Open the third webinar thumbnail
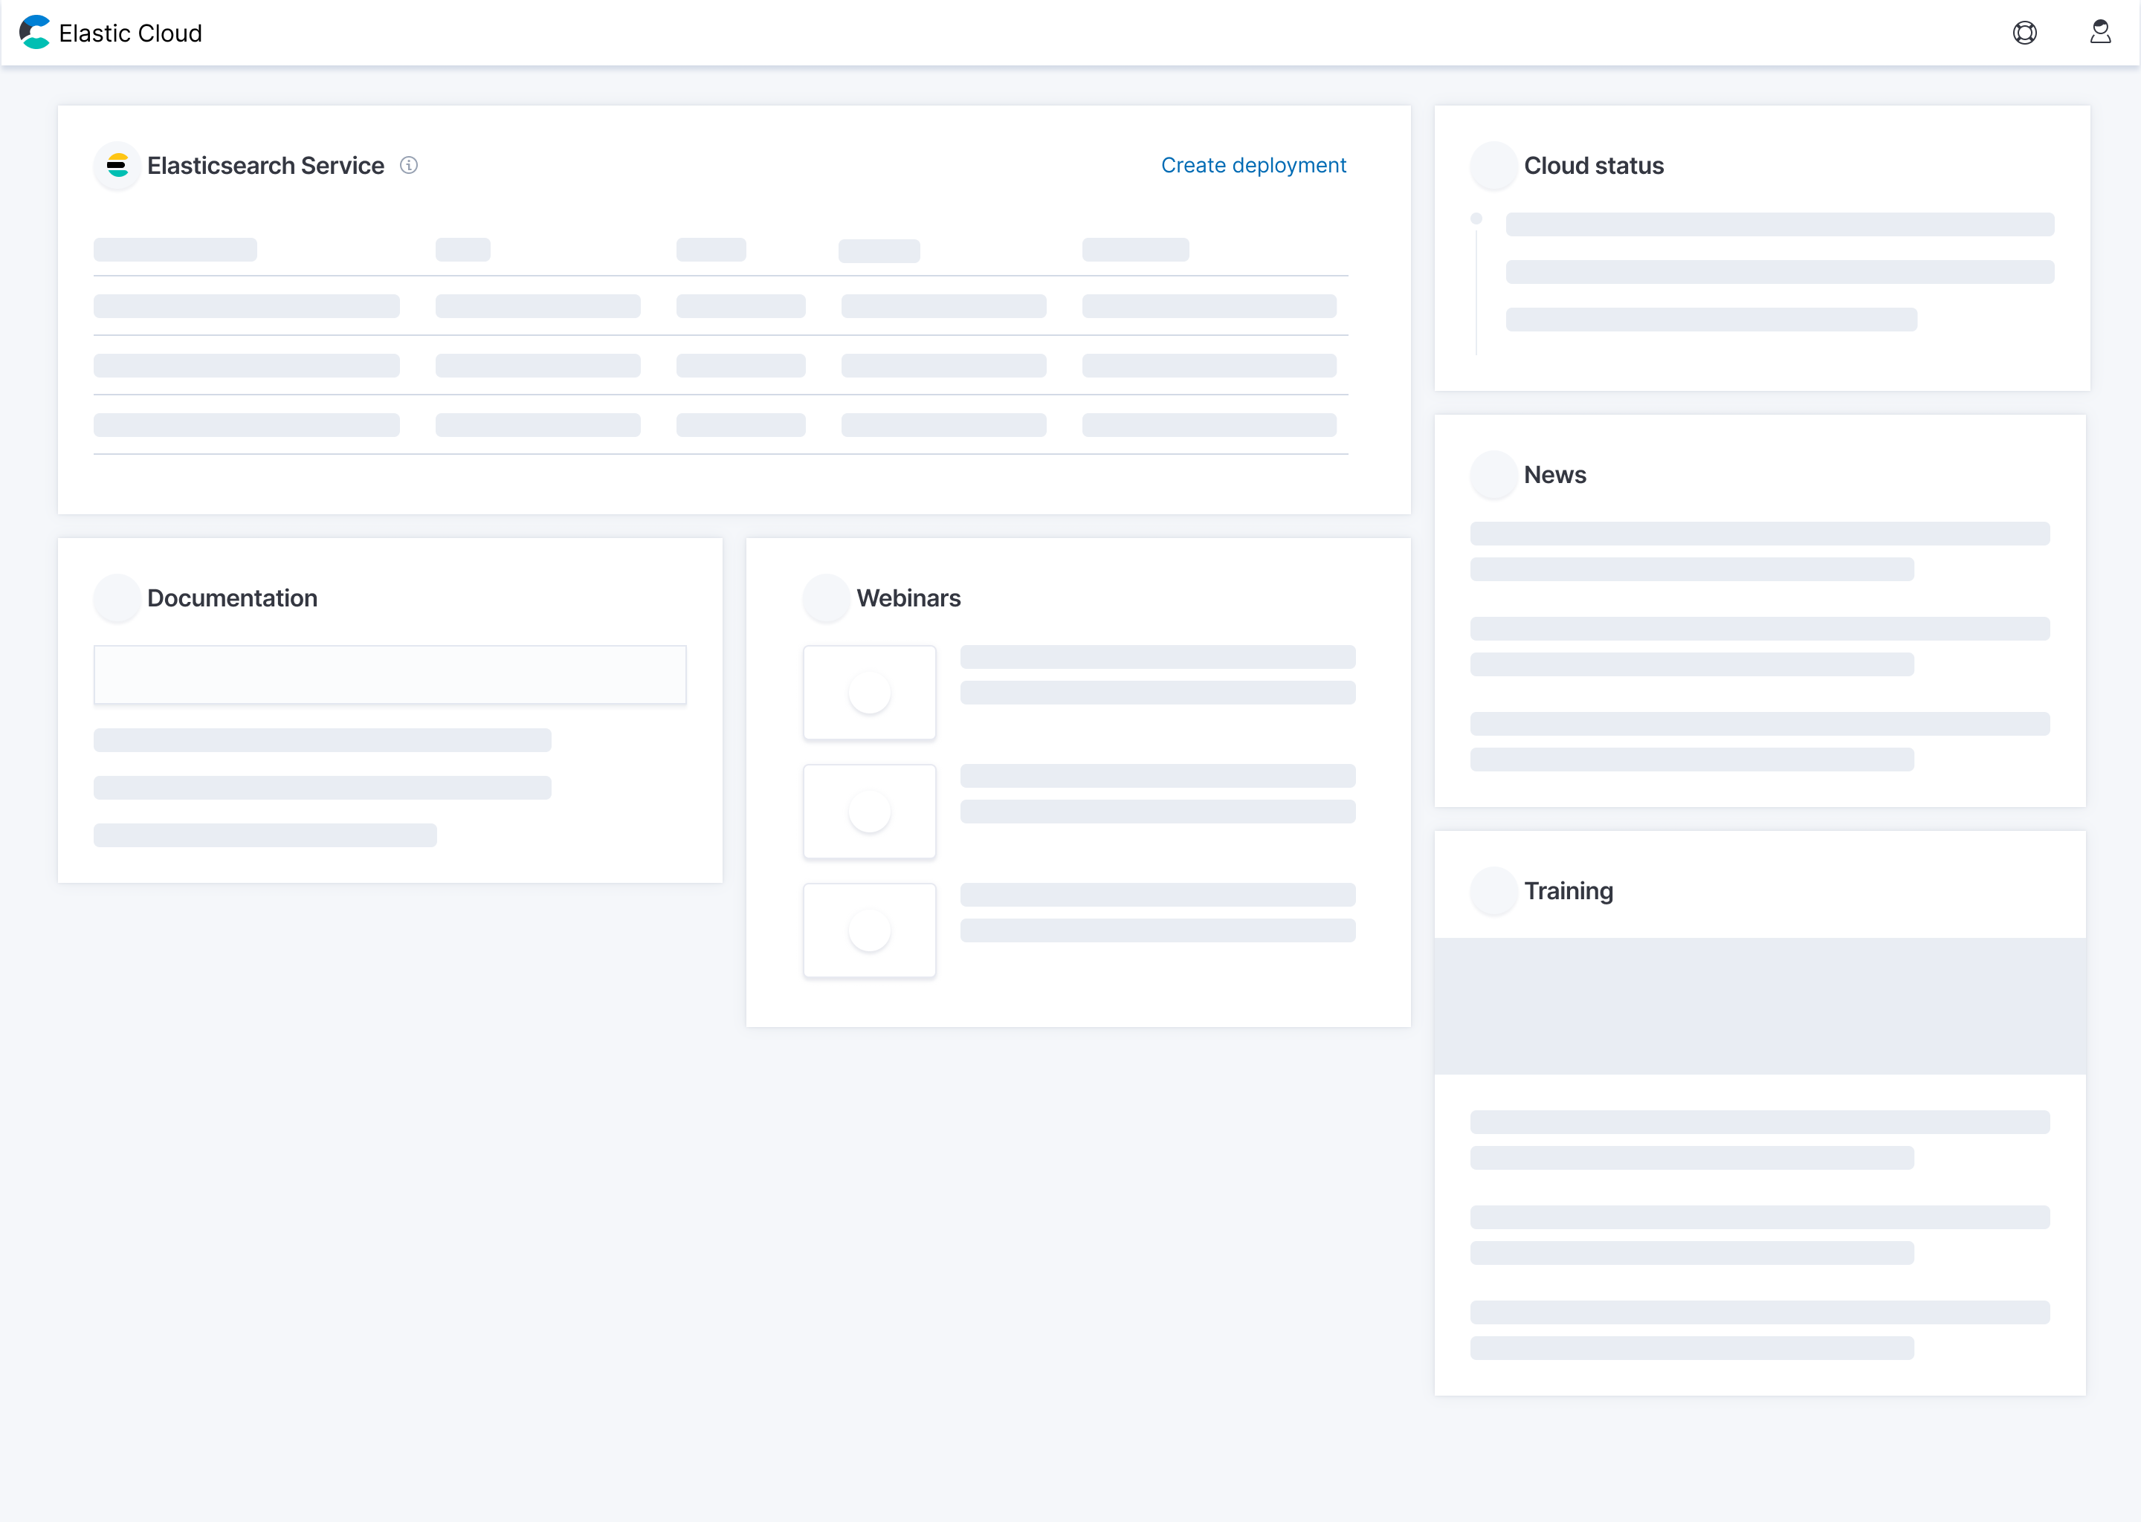The image size is (2141, 1522). [869, 930]
